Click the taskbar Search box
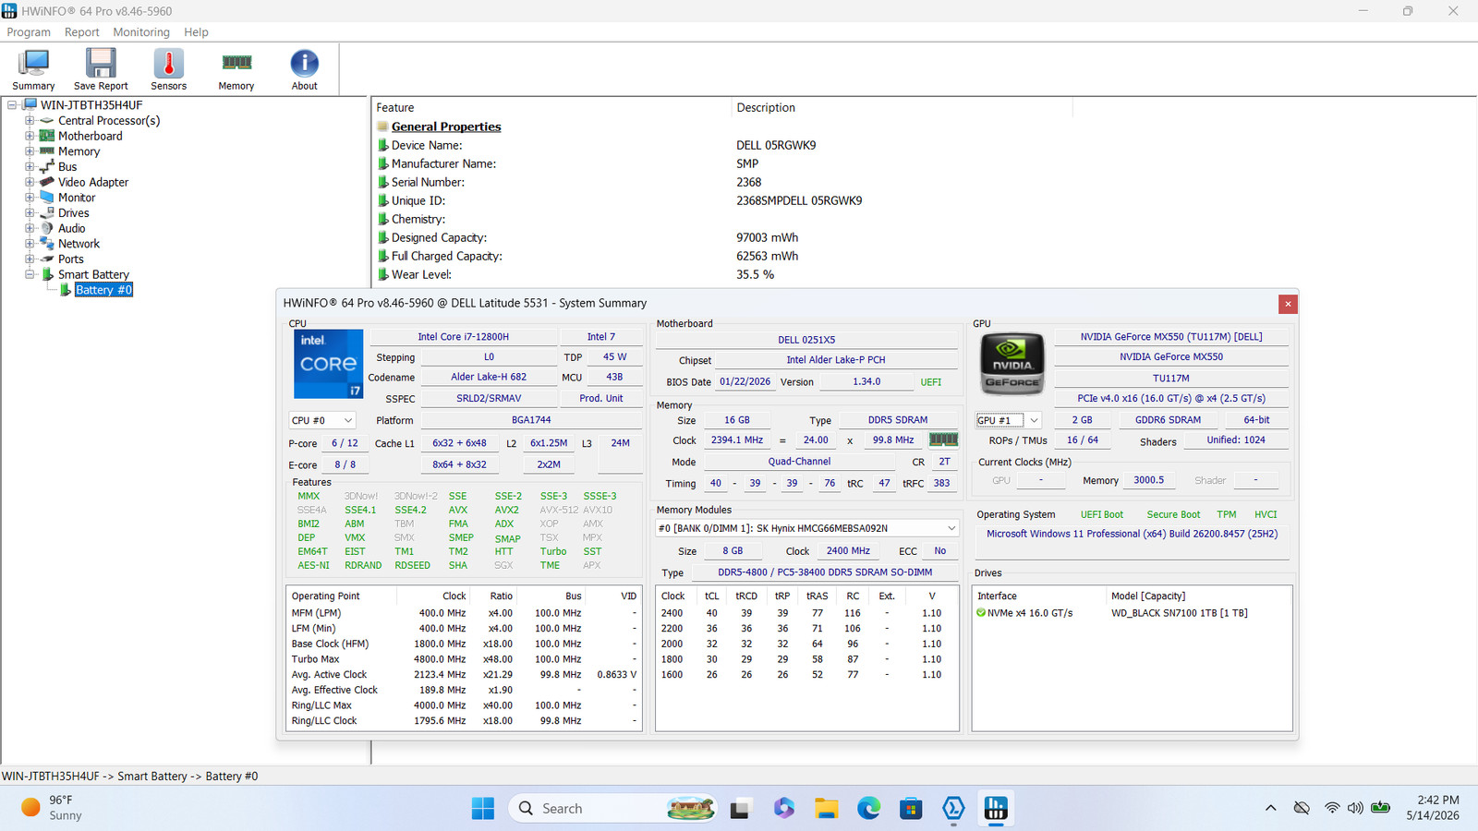The width and height of the screenshot is (1478, 831). point(613,809)
